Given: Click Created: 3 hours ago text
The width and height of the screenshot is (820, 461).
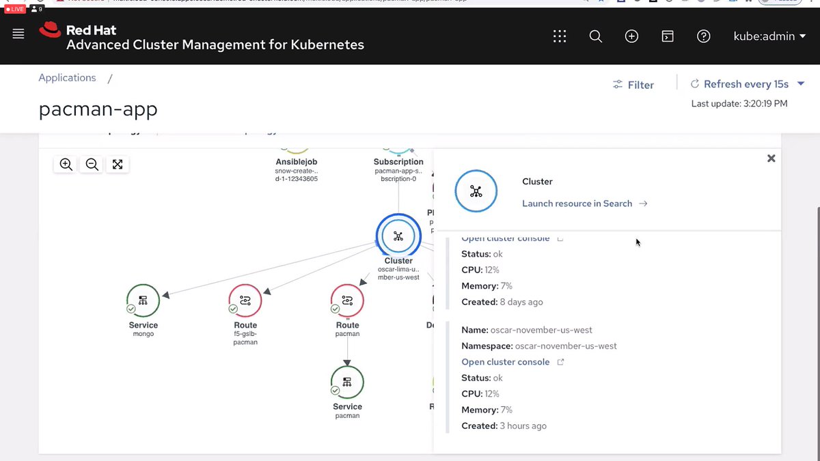Looking at the screenshot, I should [504, 425].
